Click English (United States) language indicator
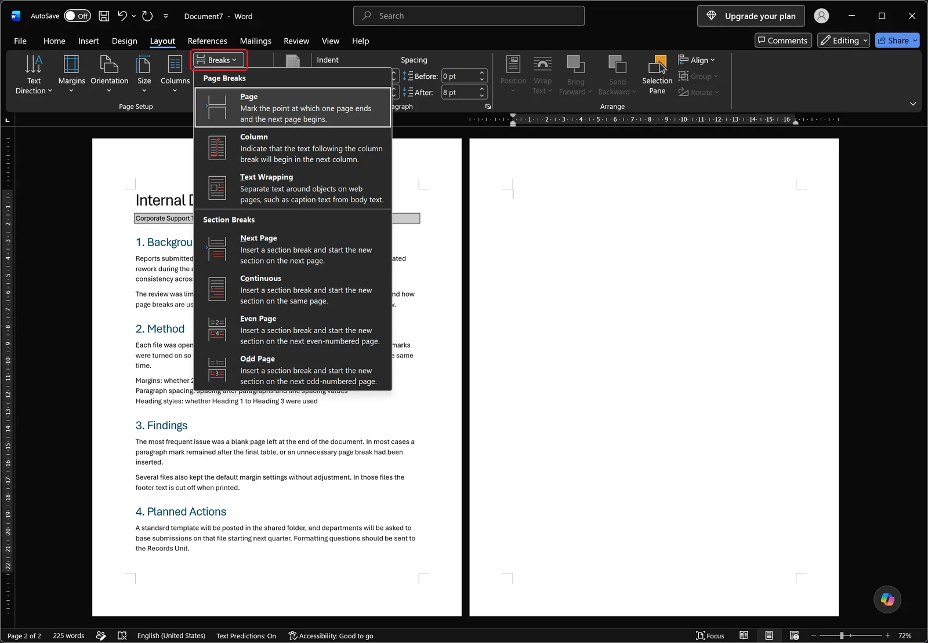 (x=171, y=635)
